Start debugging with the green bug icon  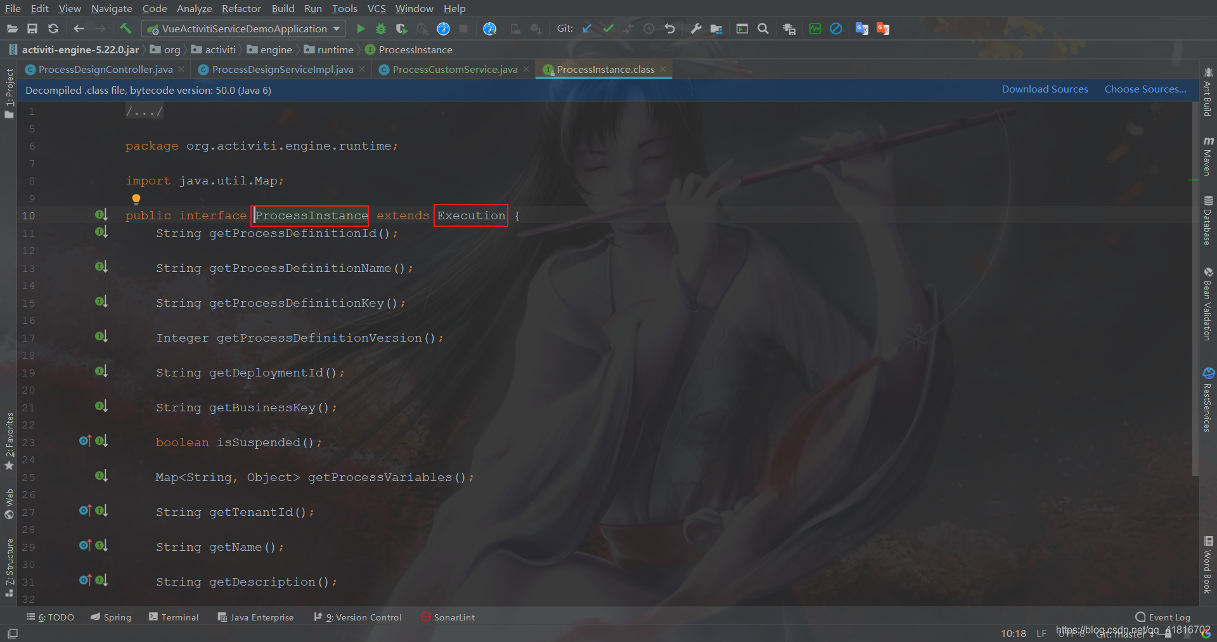tap(381, 29)
